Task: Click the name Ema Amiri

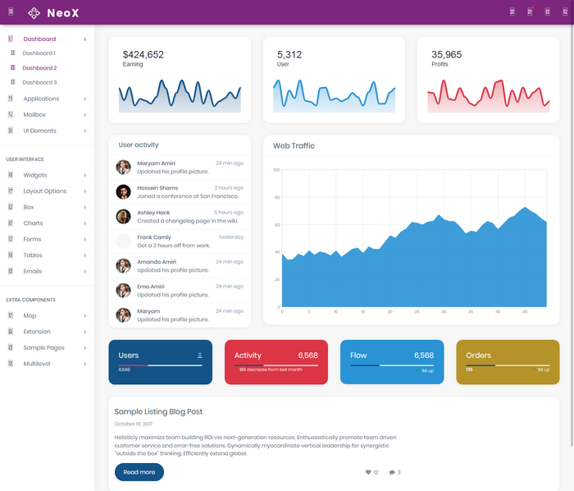Action: point(150,287)
